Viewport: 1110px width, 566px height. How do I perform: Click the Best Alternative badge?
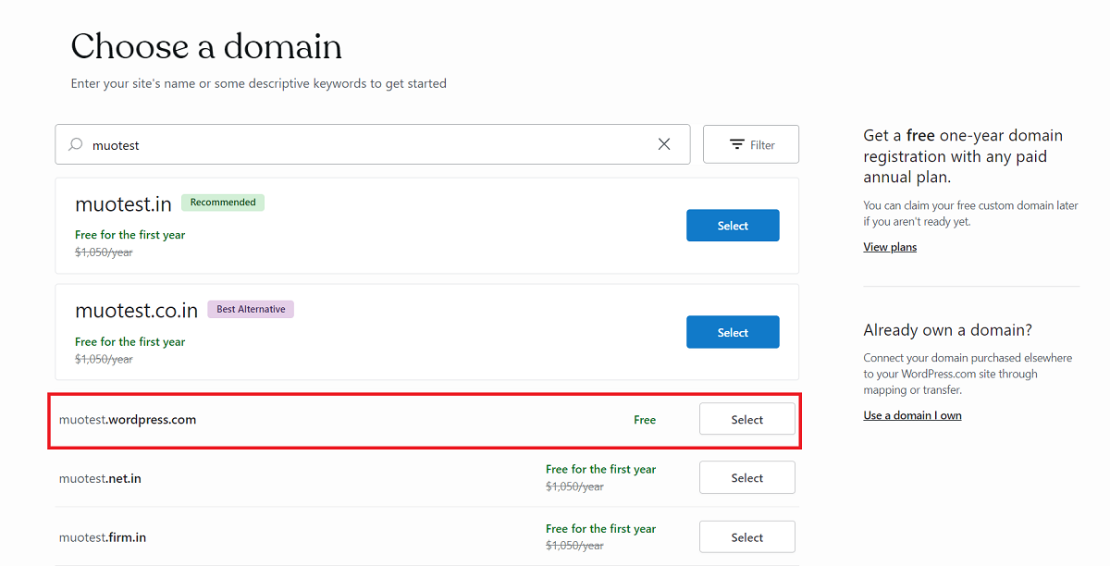coord(250,309)
